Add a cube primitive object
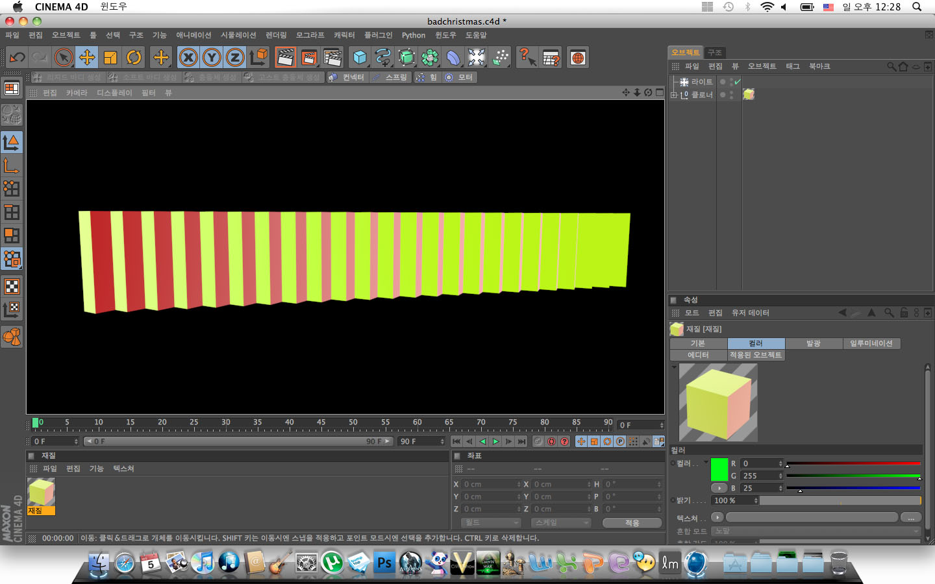 360,58
